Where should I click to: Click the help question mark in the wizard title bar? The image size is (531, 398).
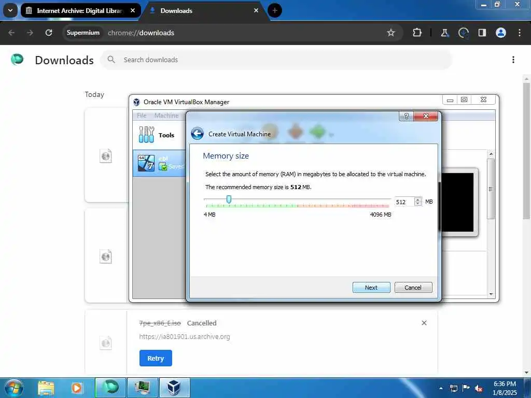407,116
